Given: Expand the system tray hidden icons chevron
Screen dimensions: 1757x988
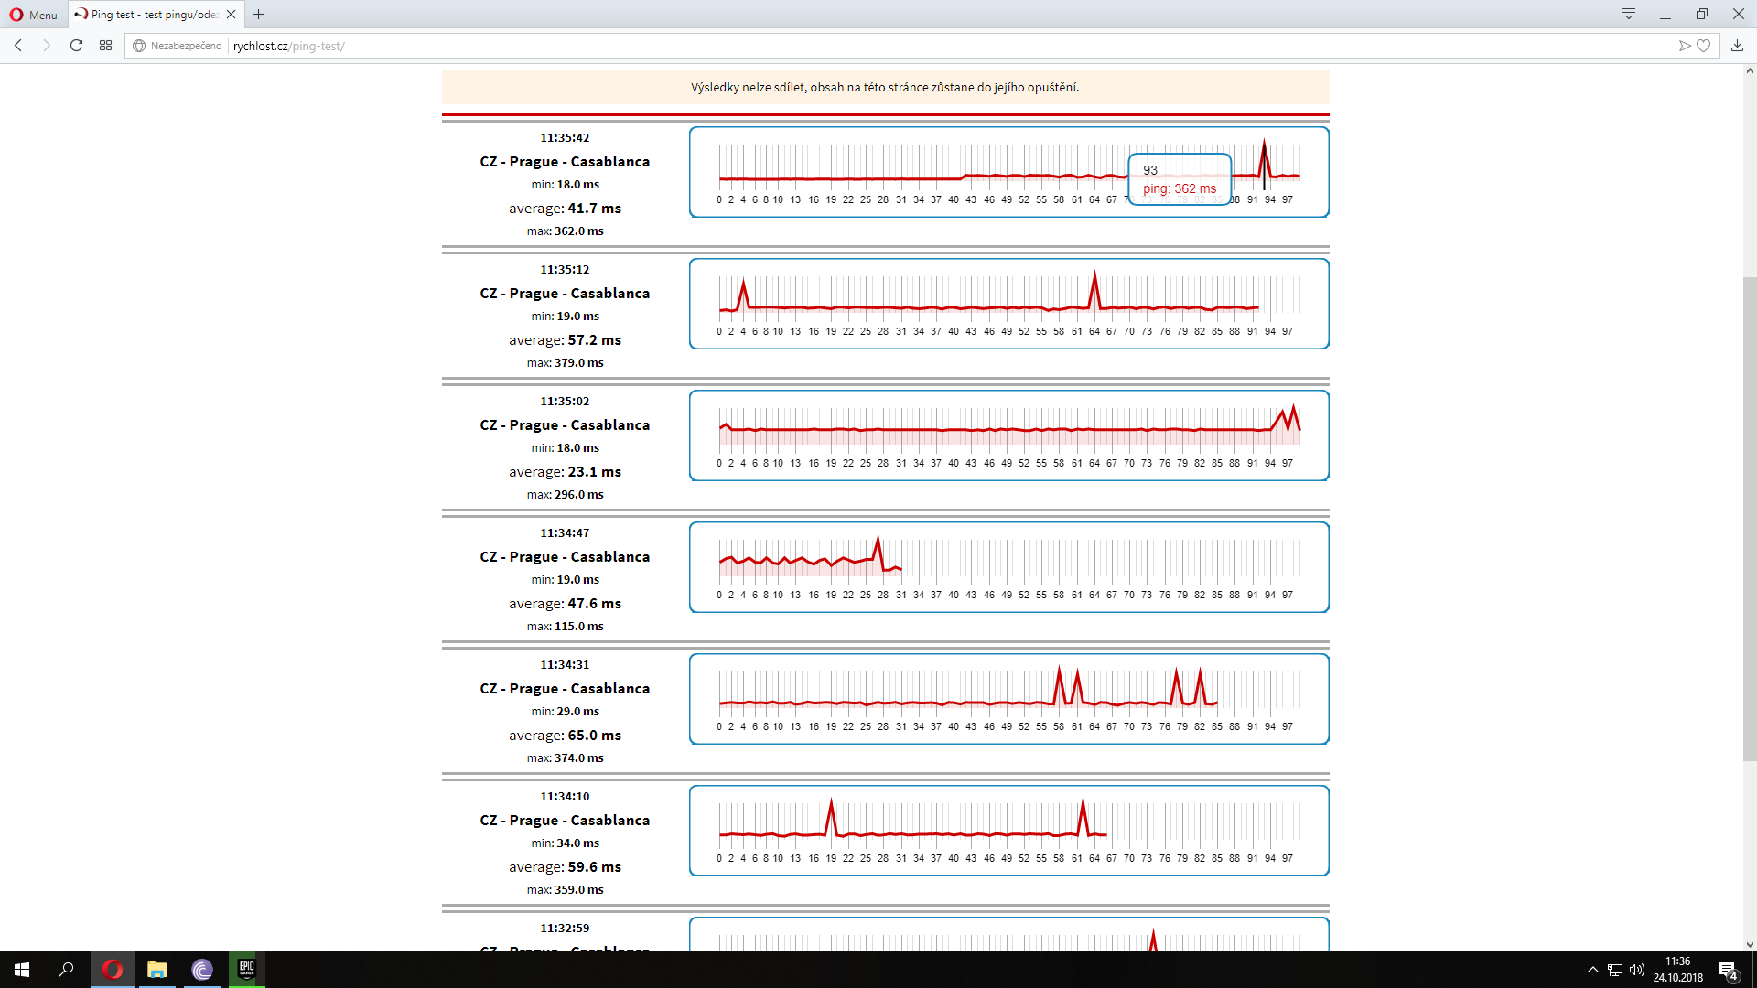Looking at the screenshot, I should pyautogui.click(x=1592, y=970).
